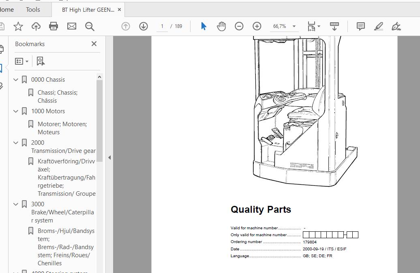Open the Chassi; Chassis; Châssis bookmark
The image size is (420, 273).
(58, 96)
